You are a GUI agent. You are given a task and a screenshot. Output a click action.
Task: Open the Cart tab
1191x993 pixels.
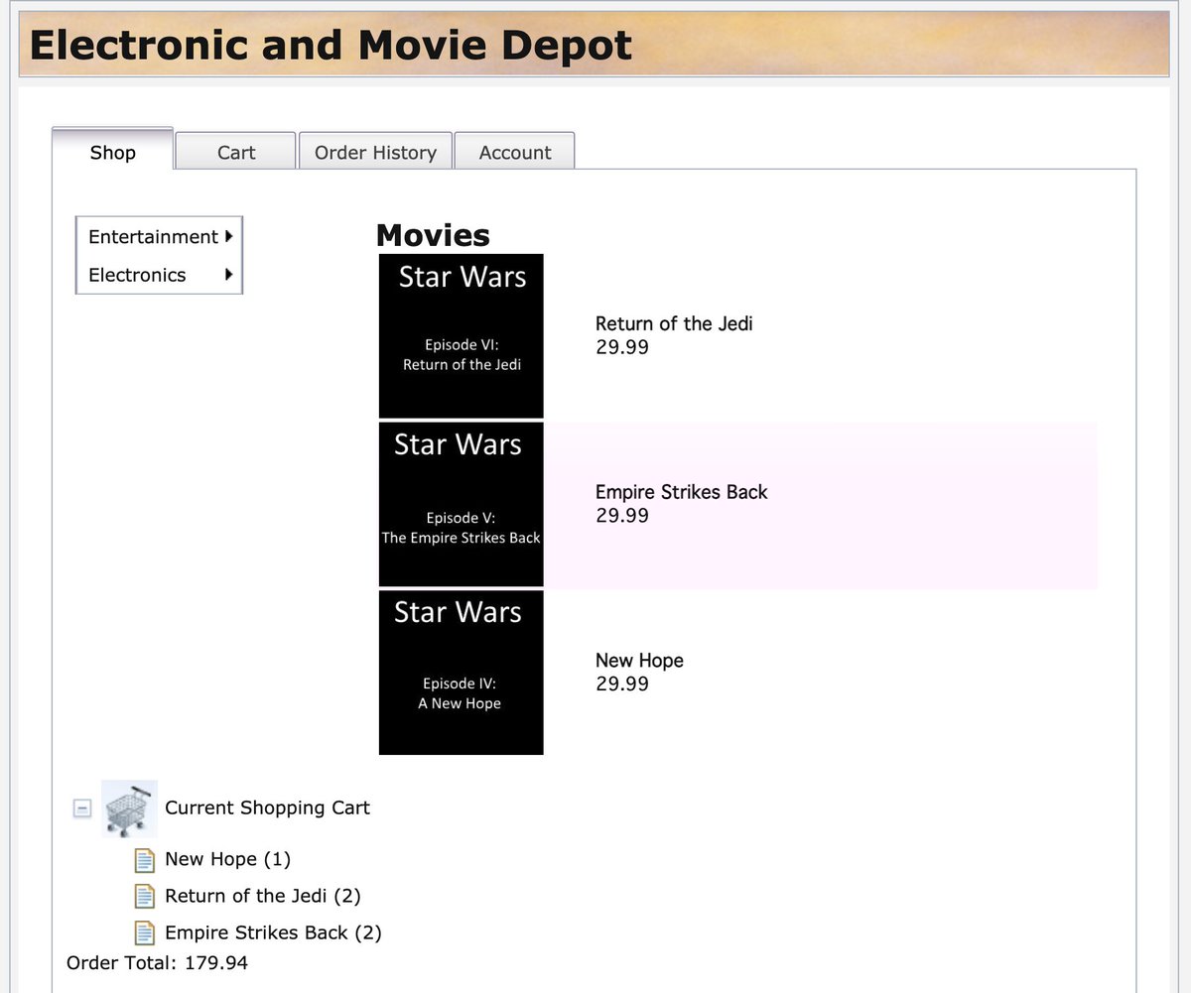236,152
